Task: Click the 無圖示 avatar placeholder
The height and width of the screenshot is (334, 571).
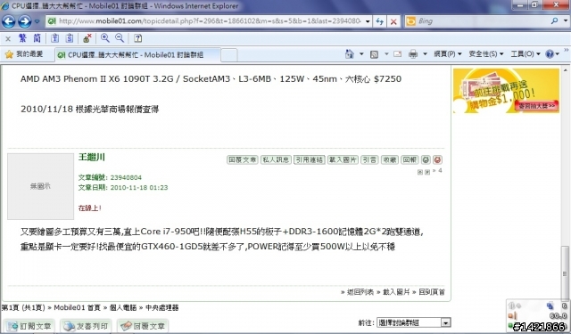Action: pyautogui.click(x=40, y=186)
